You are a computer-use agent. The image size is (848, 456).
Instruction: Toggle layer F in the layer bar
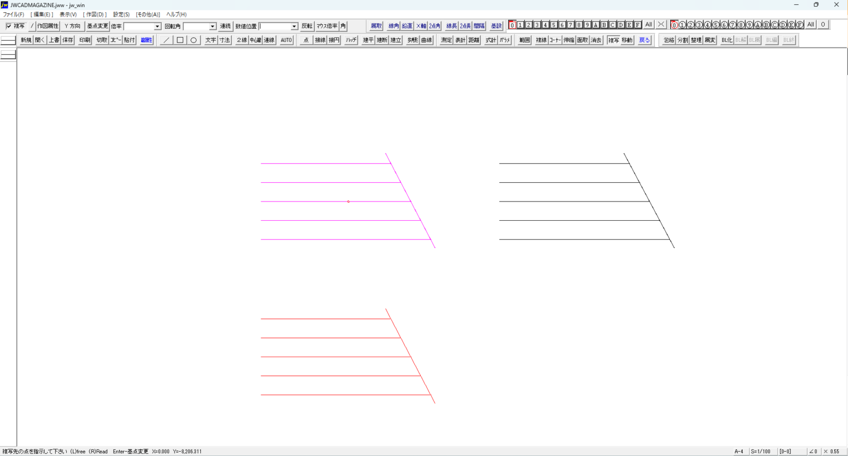click(x=638, y=25)
